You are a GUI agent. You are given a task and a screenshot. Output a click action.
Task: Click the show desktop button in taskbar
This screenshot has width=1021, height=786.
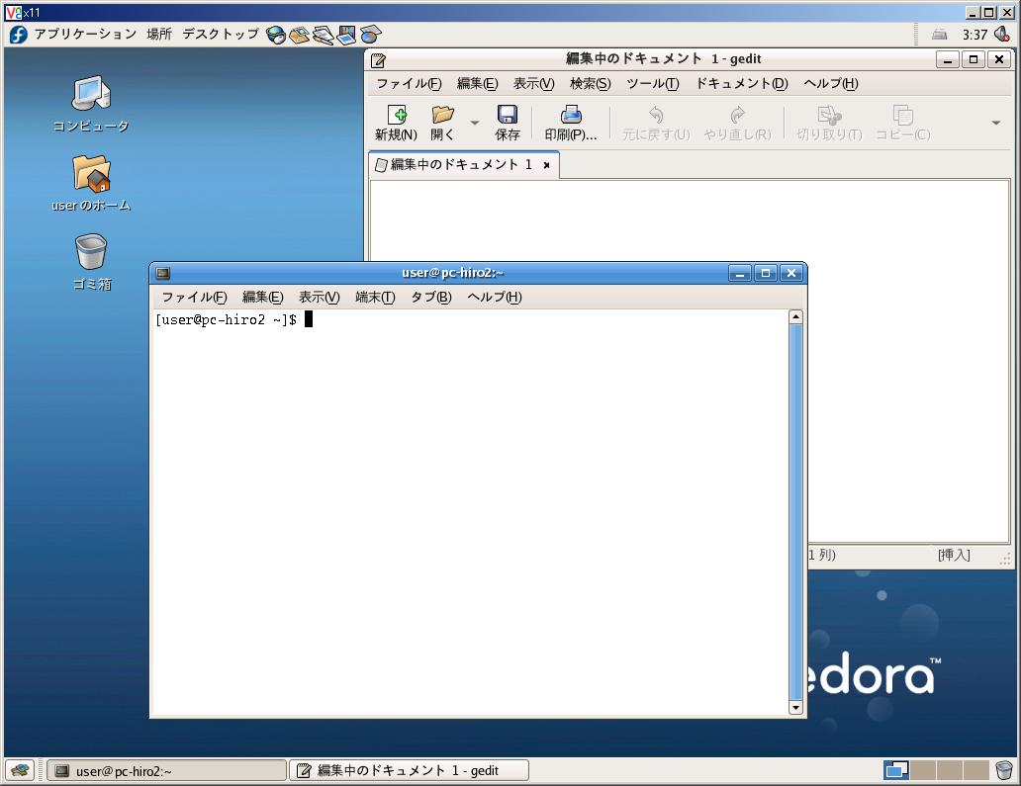(x=19, y=770)
